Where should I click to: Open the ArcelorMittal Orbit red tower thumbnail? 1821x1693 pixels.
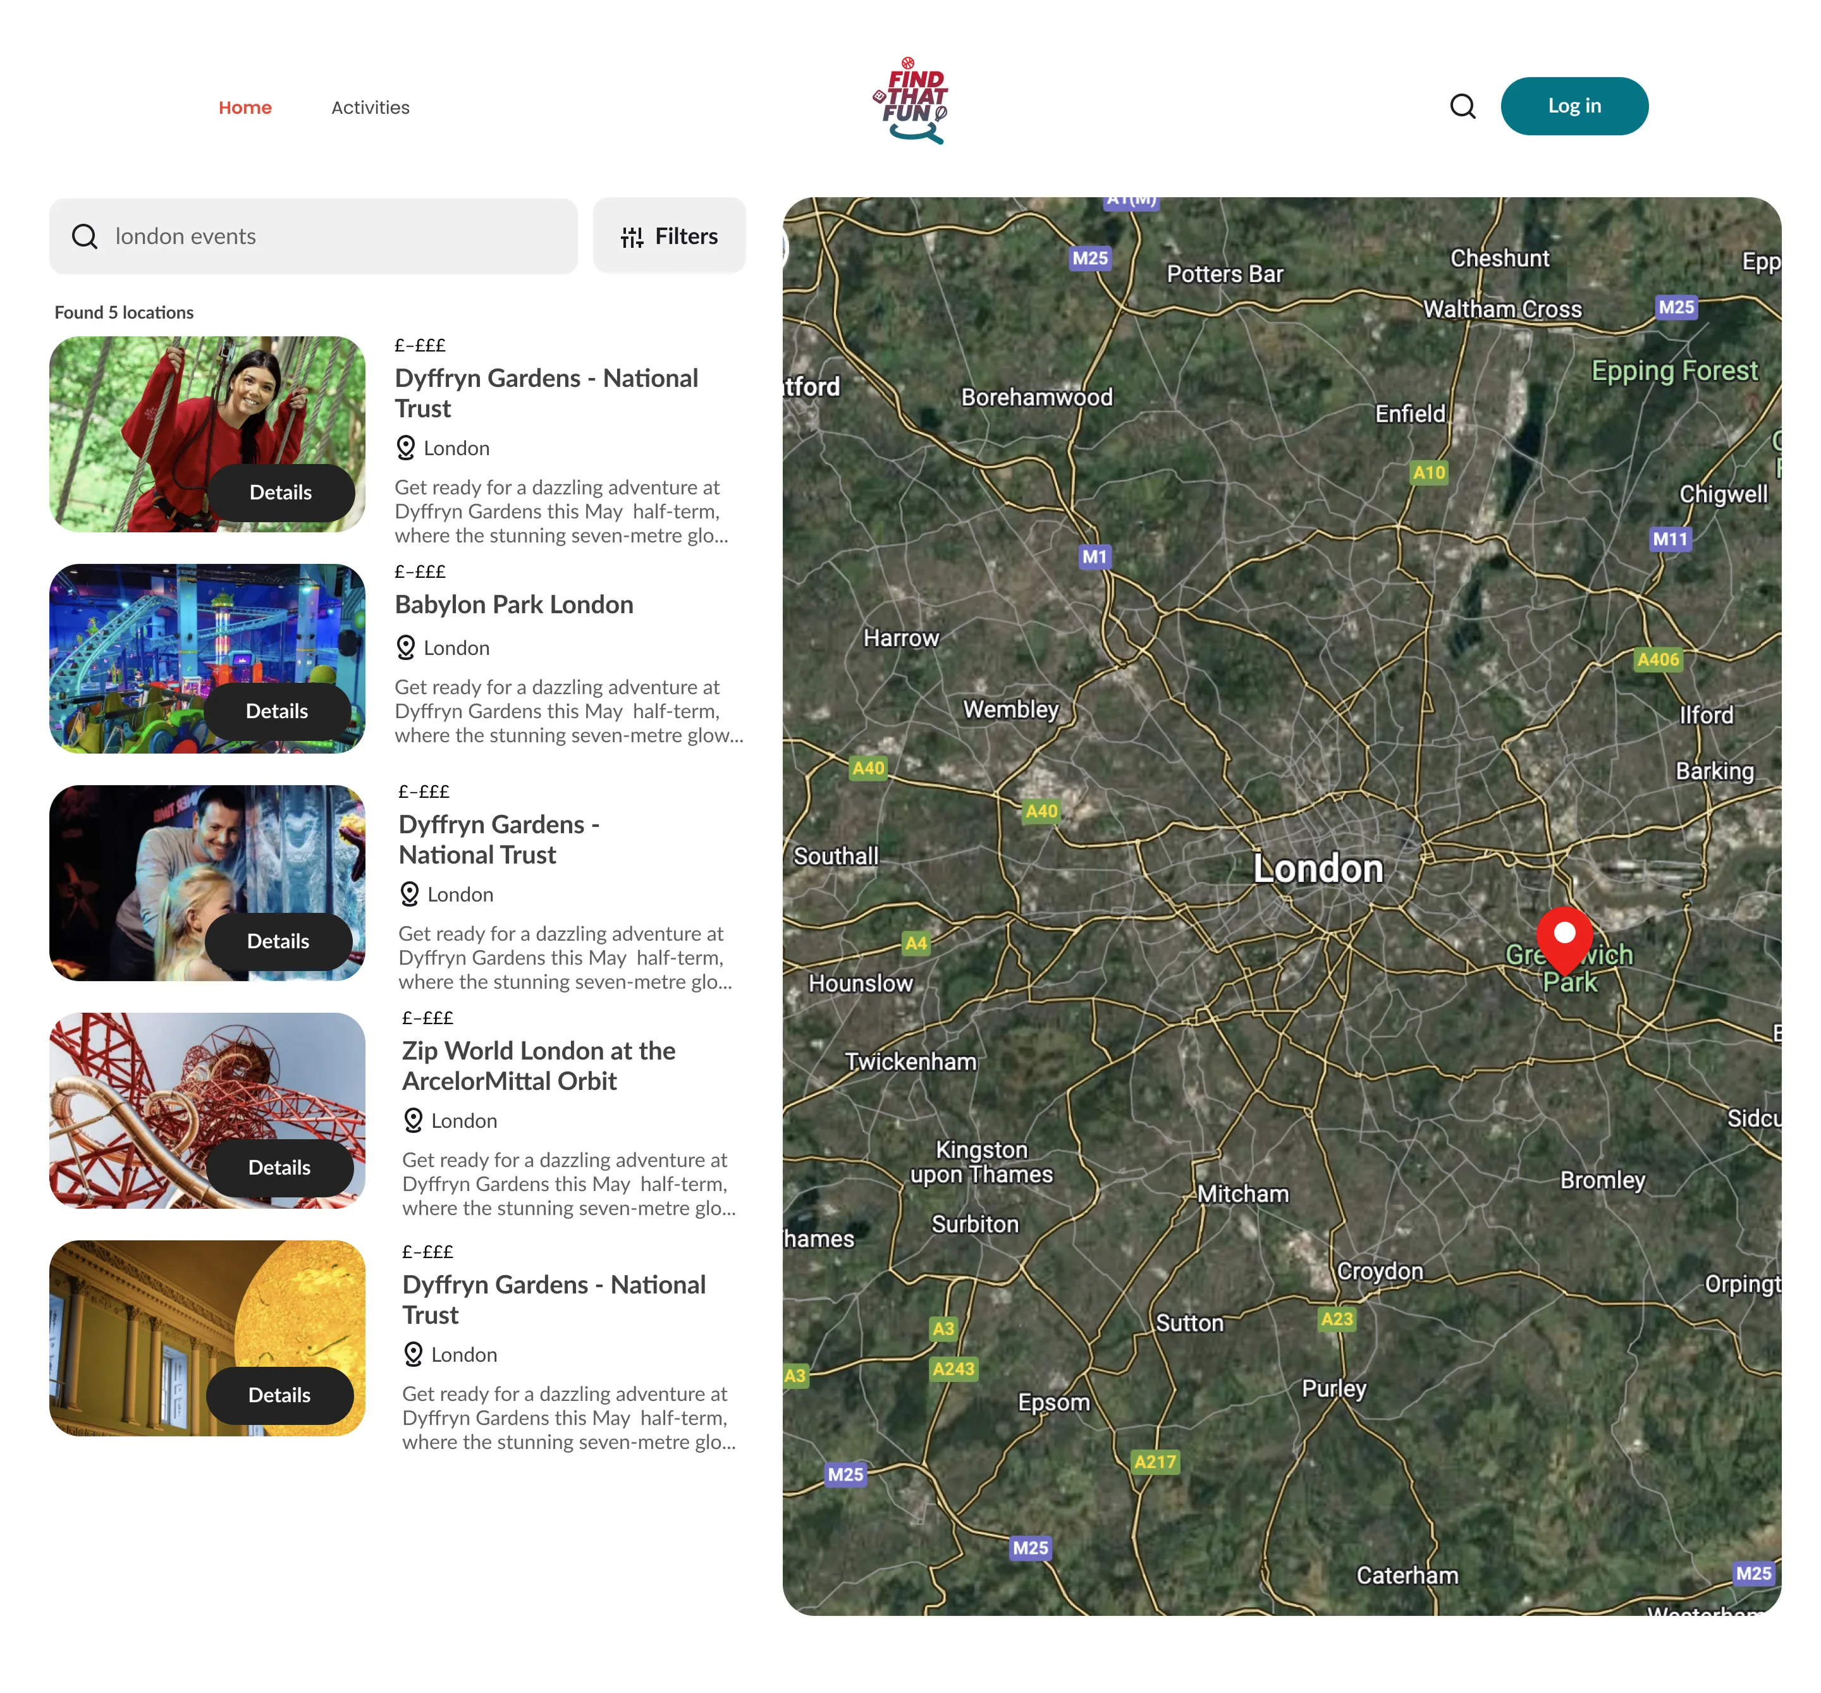207,1111
